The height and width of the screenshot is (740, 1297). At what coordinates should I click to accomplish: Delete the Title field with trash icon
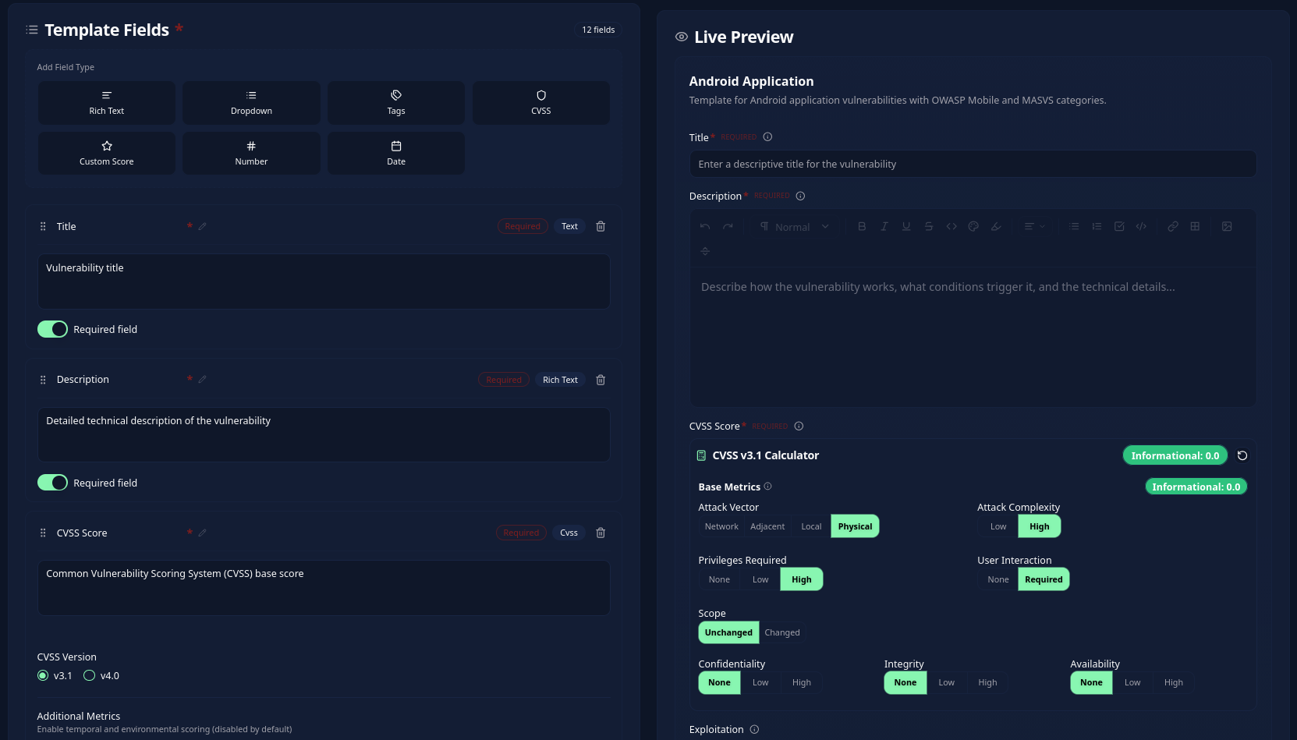601,226
